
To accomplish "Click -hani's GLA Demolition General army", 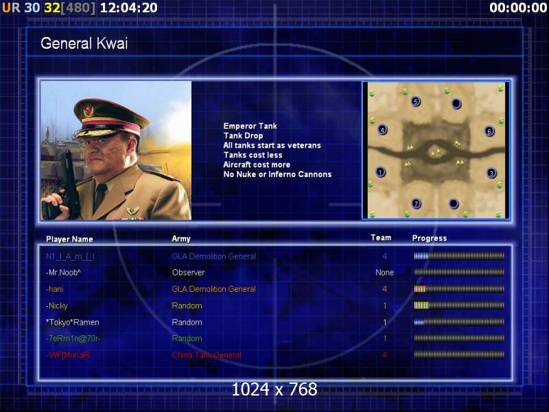I will [x=213, y=289].
